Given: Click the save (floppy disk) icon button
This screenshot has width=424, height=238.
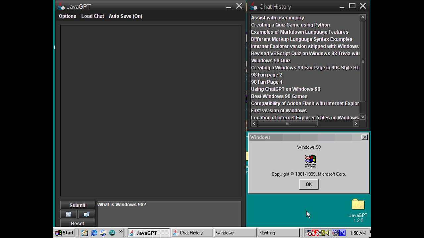Looking at the screenshot, I should [69, 214].
